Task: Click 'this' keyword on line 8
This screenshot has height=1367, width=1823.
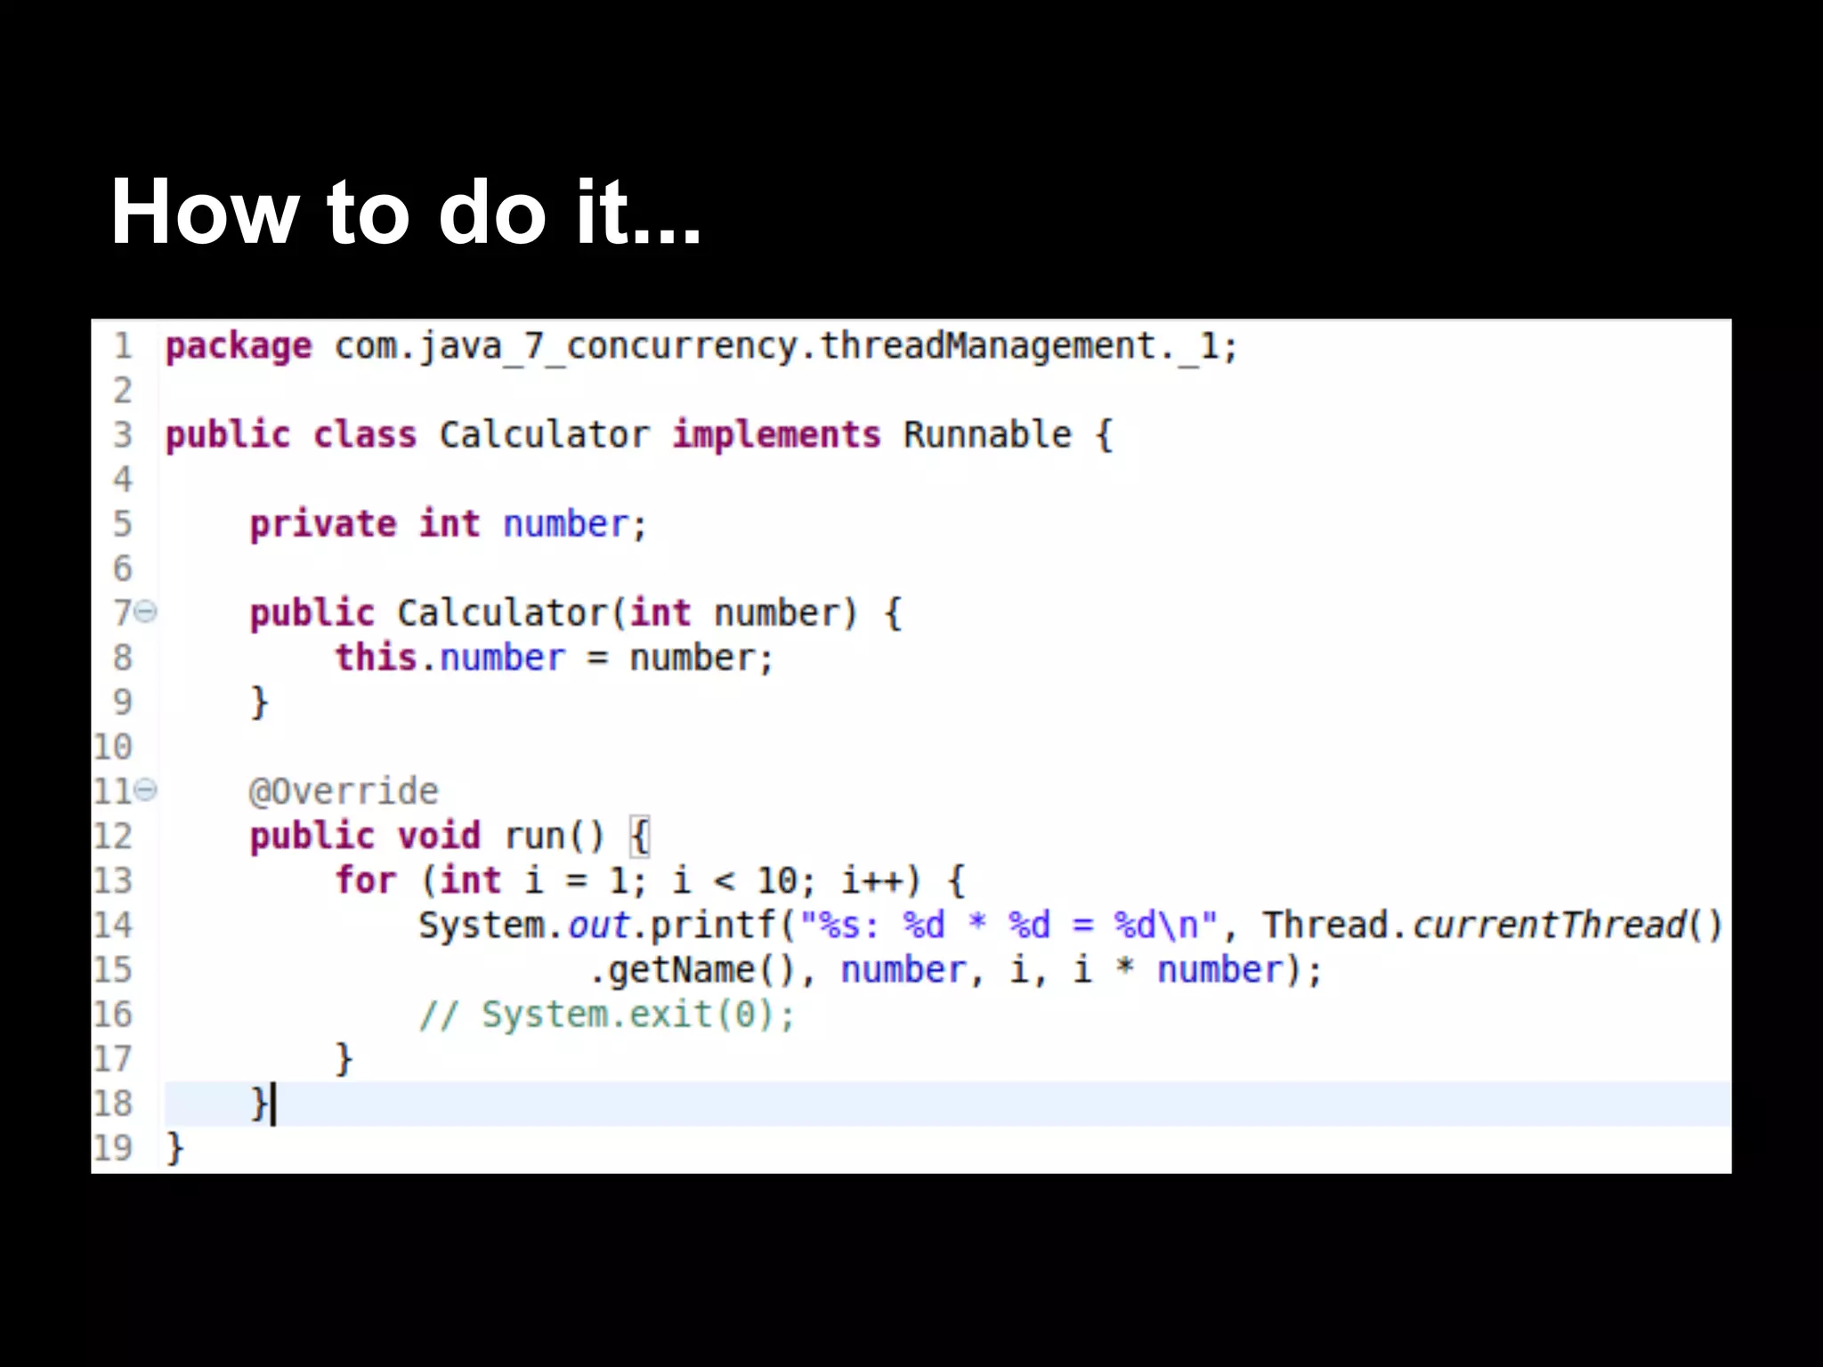Action: click(376, 658)
